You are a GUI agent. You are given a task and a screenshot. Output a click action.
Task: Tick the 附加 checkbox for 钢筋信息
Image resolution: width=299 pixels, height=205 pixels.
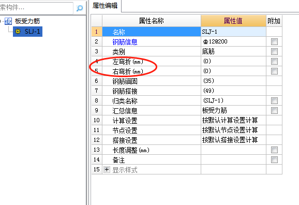(x=274, y=41)
